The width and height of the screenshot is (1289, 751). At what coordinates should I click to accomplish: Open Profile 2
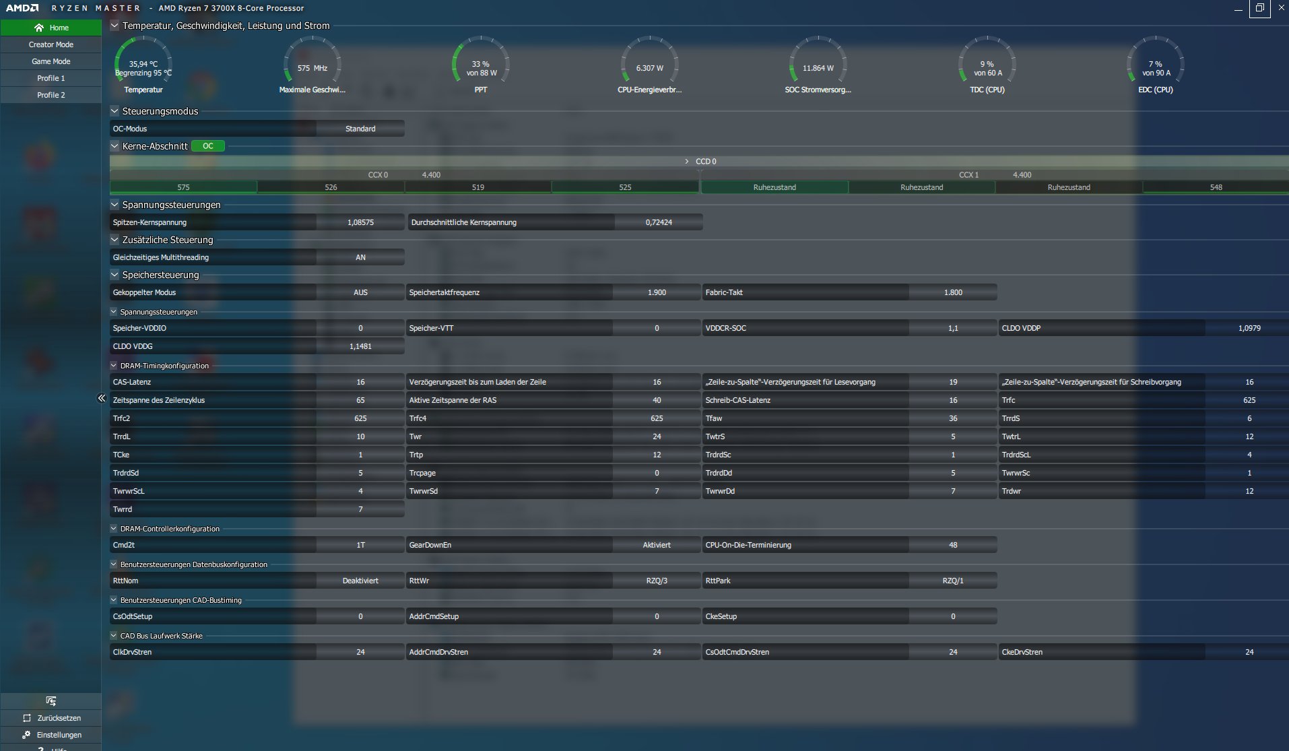(51, 95)
